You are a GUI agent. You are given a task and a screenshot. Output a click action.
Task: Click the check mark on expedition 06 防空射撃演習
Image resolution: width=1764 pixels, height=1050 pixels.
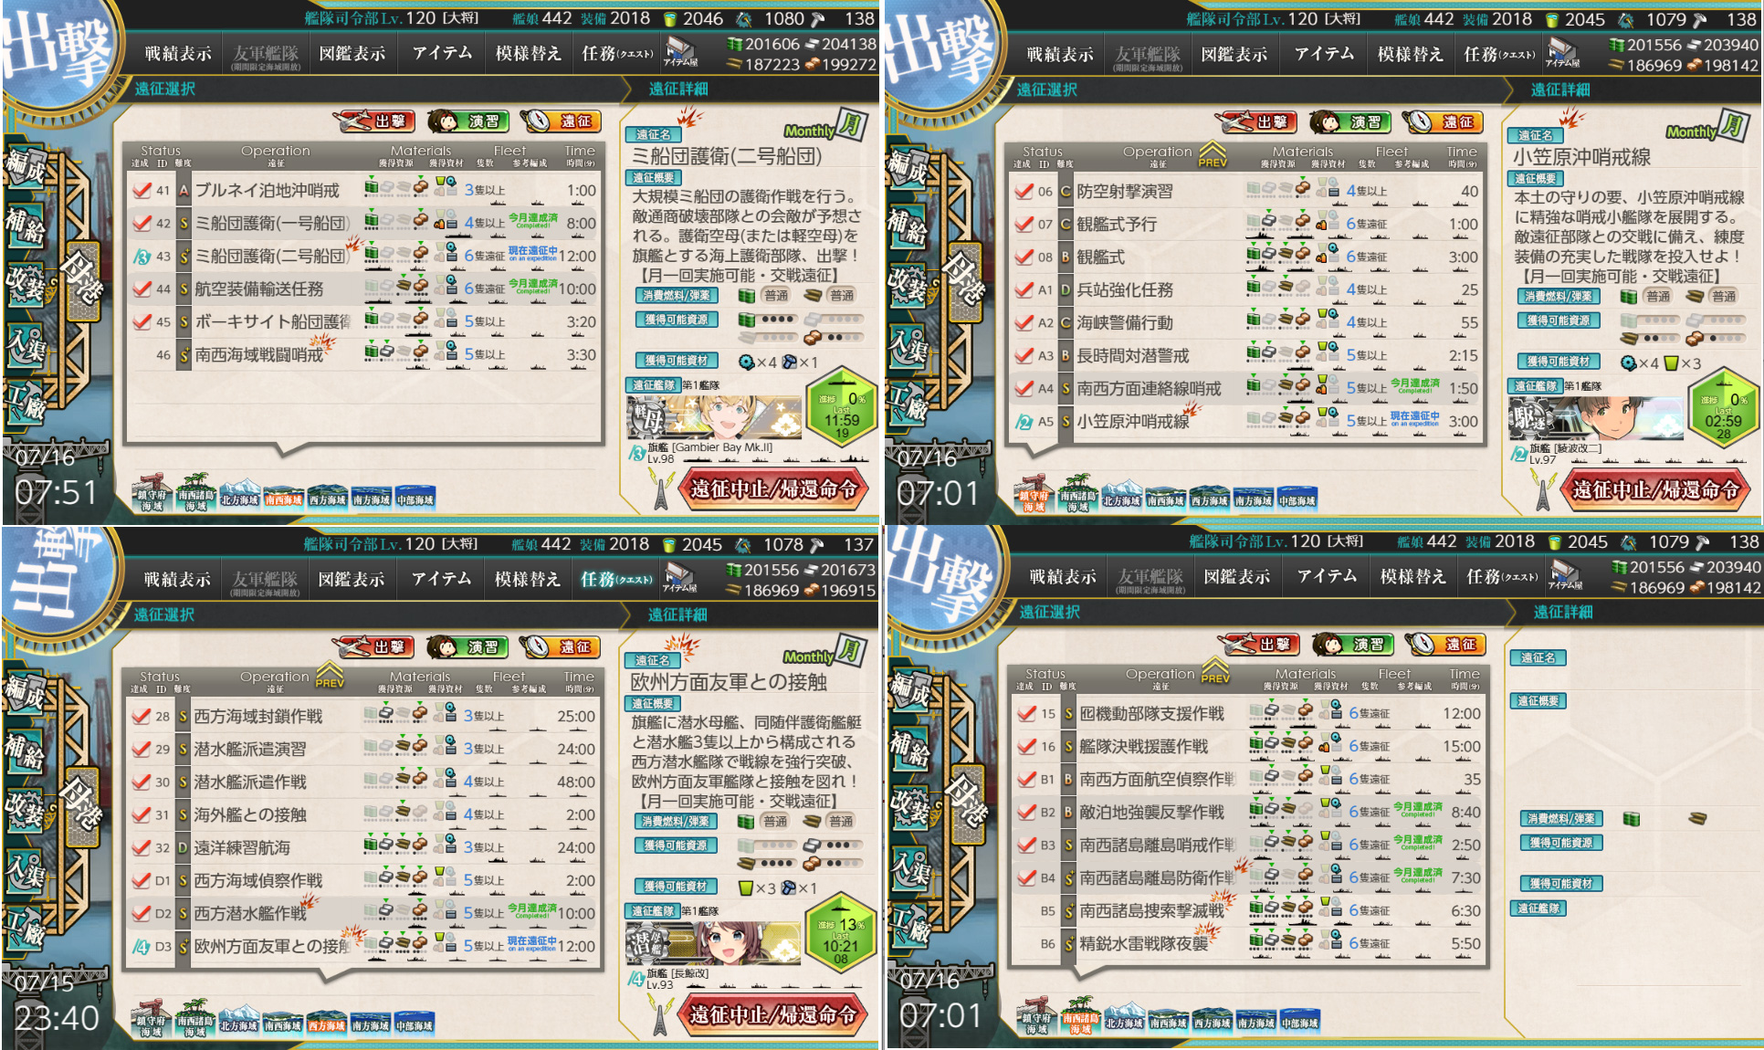(x=1024, y=191)
